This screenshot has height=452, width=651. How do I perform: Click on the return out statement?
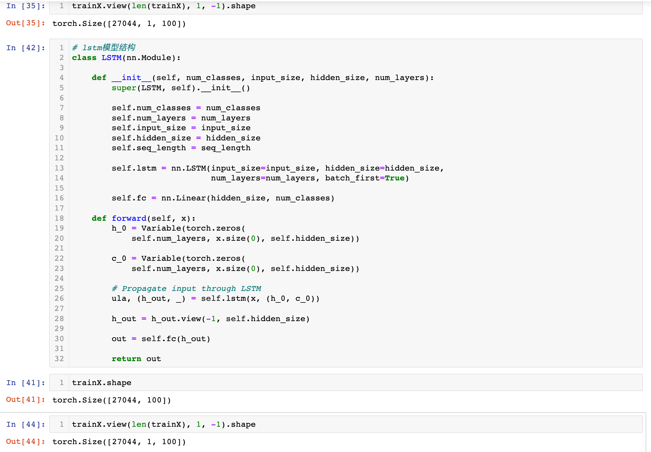[136, 359]
